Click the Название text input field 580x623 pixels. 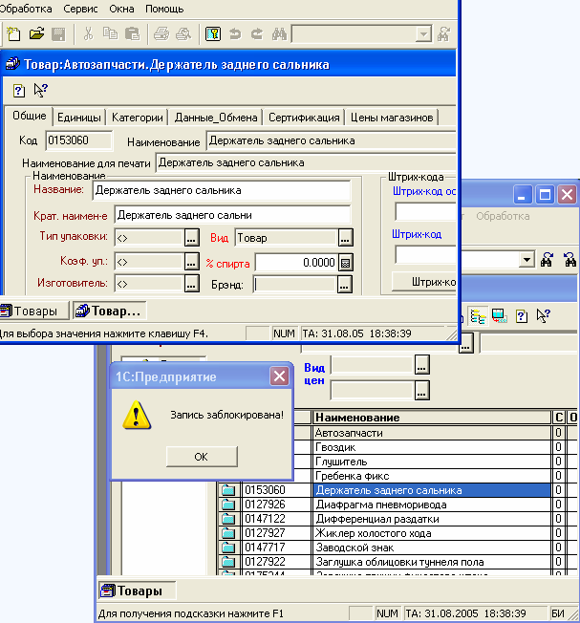tap(221, 190)
